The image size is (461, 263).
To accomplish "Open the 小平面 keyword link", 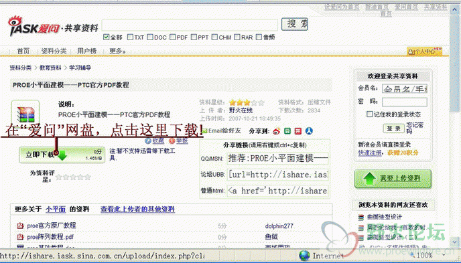I will pyautogui.click(x=56, y=209).
